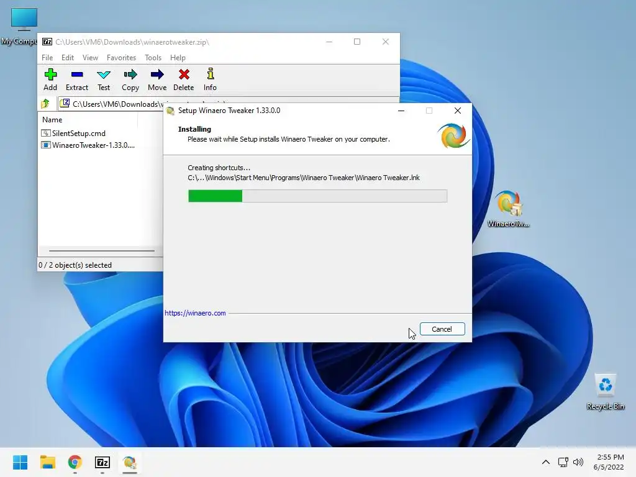Click the network icon in system tray
Viewport: 636px width, 477px height.
(563, 462)
